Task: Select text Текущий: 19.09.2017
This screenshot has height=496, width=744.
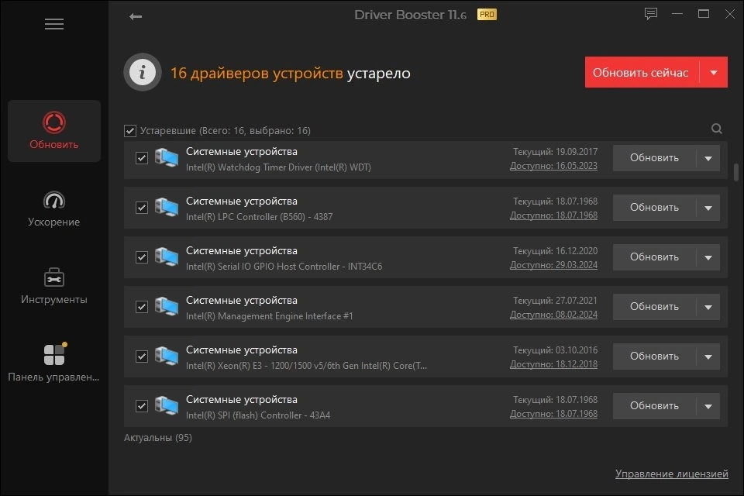Action: (555, 152)
